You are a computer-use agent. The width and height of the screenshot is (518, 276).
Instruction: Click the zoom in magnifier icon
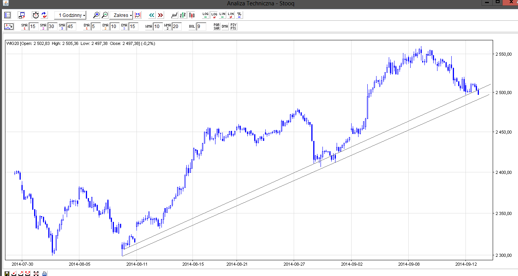pyautogui.click(x=96, y=15)
